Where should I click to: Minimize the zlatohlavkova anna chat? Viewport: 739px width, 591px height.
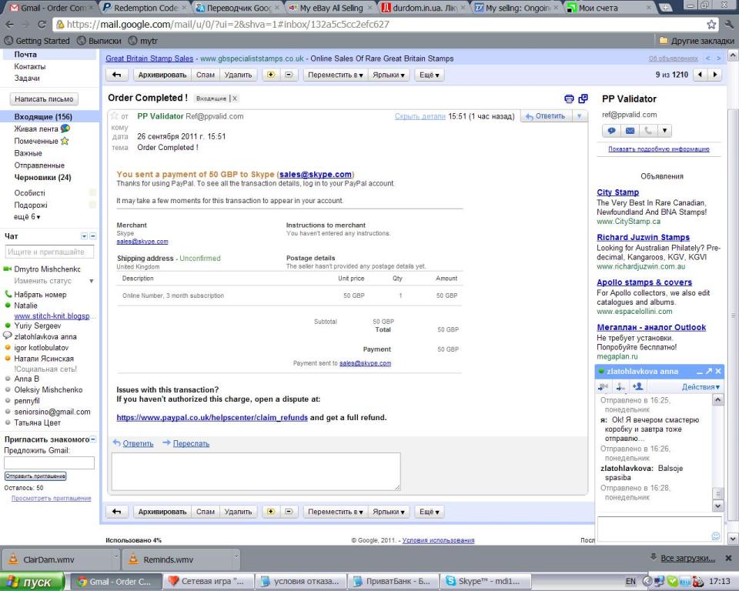coord(700,372)
